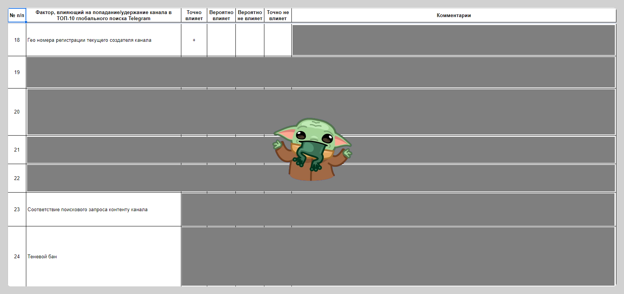Select "Гео номера регистрации текущего создателя канала" cell
This screenshot has width=624, height=294.
coord(104,40)
